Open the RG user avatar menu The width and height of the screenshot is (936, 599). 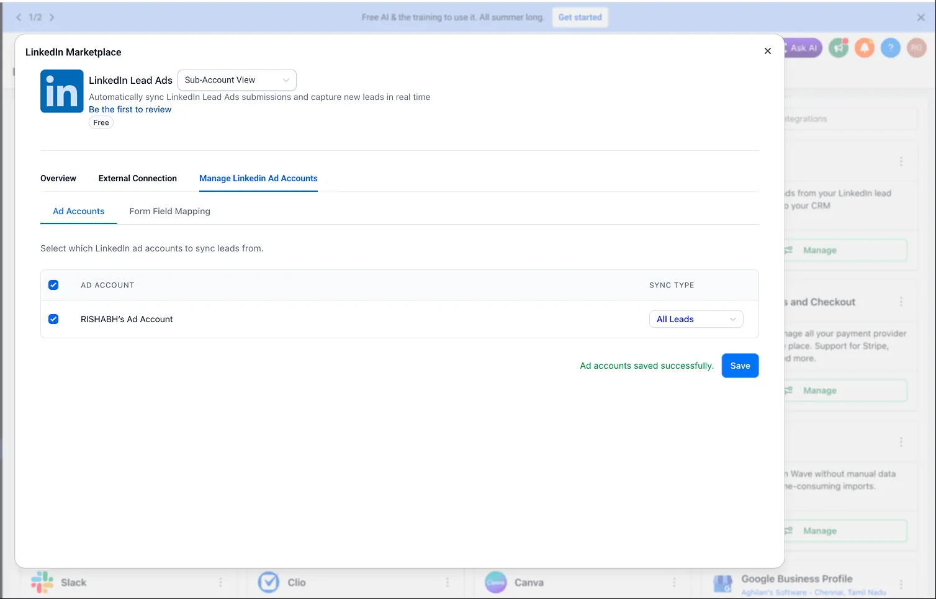pos(917,48)
